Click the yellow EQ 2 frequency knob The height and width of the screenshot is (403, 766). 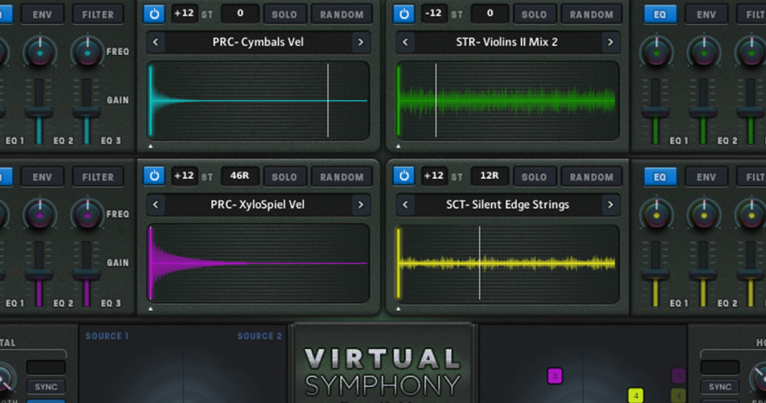tap(703, 214)
